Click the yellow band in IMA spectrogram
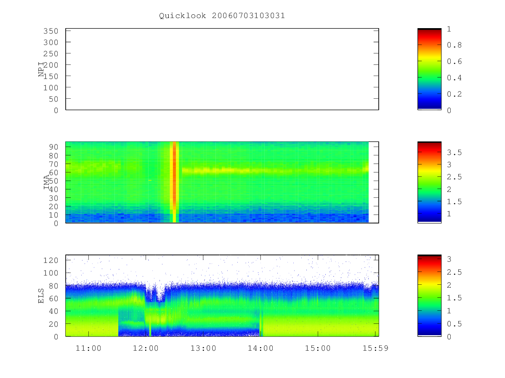 [x=274, y=171]
